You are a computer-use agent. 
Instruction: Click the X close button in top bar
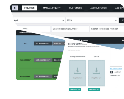coord(15,8)
